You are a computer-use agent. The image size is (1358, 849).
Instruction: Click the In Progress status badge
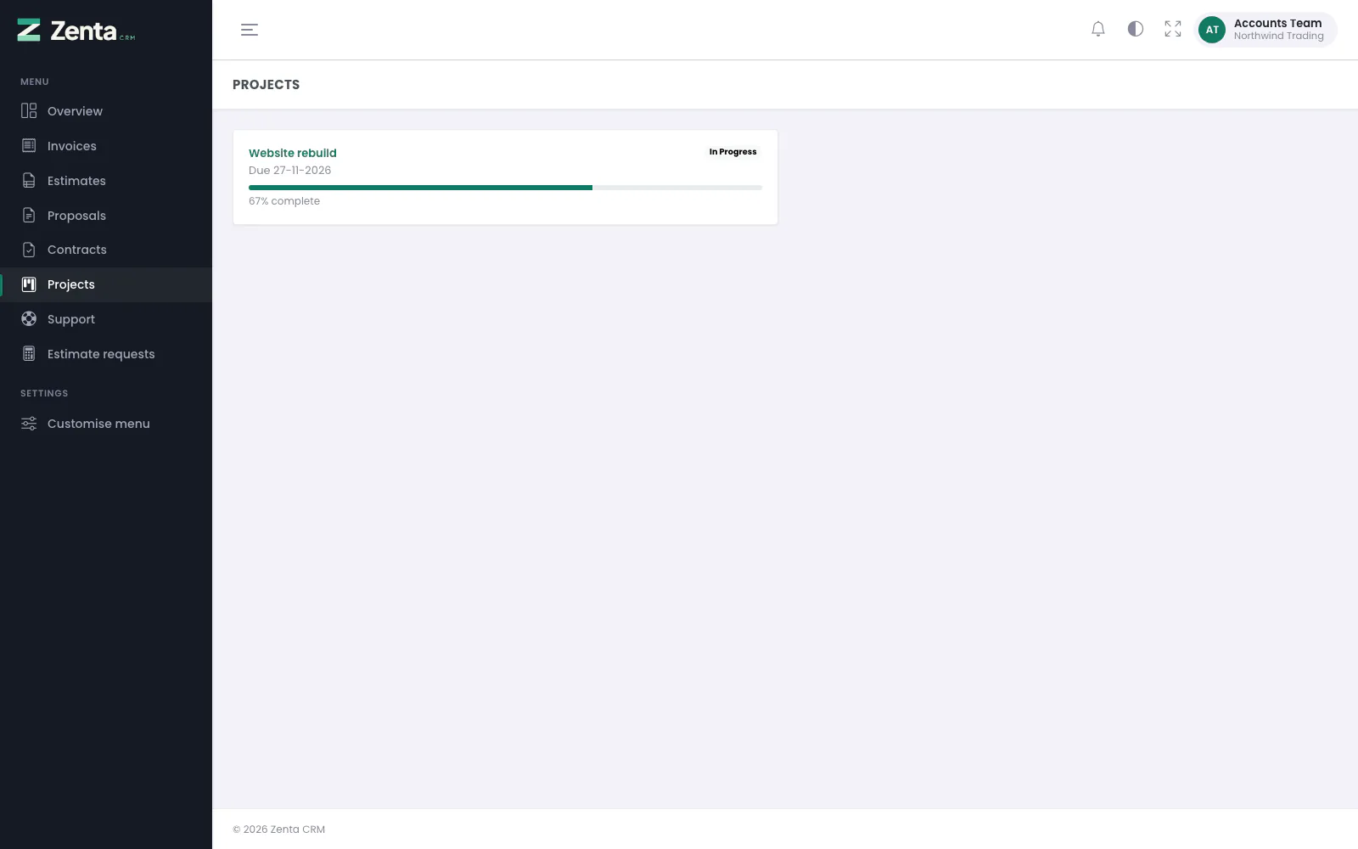click(x=733, y=152)
